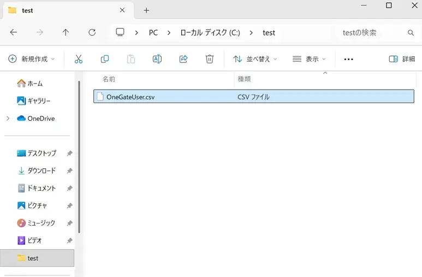Click the Share icon in toolbar

183,59
